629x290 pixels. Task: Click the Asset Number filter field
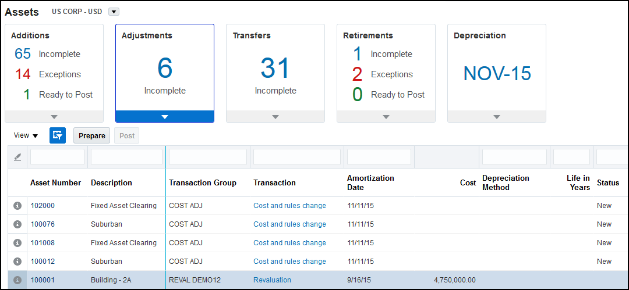click(57, 157)
